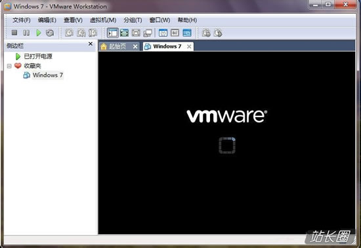Click the Suspend (pause) toolbar icon

click(26, 33)
